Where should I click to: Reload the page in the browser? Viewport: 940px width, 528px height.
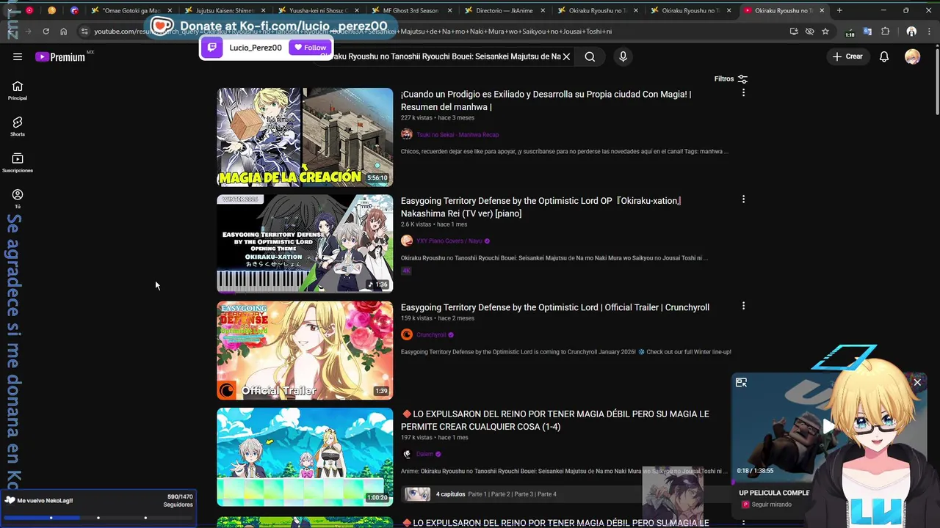46,32
